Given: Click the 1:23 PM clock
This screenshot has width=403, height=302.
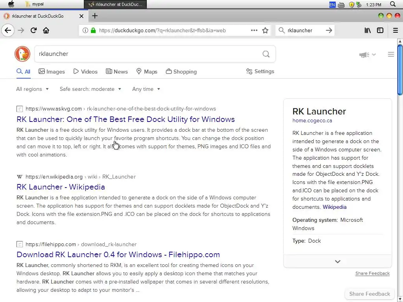Looking at the screenshot, I should click(x=373, y=5).
